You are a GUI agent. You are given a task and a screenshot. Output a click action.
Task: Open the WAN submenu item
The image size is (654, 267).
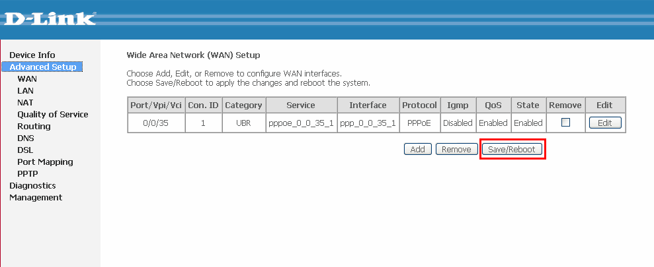coord(27,78)
